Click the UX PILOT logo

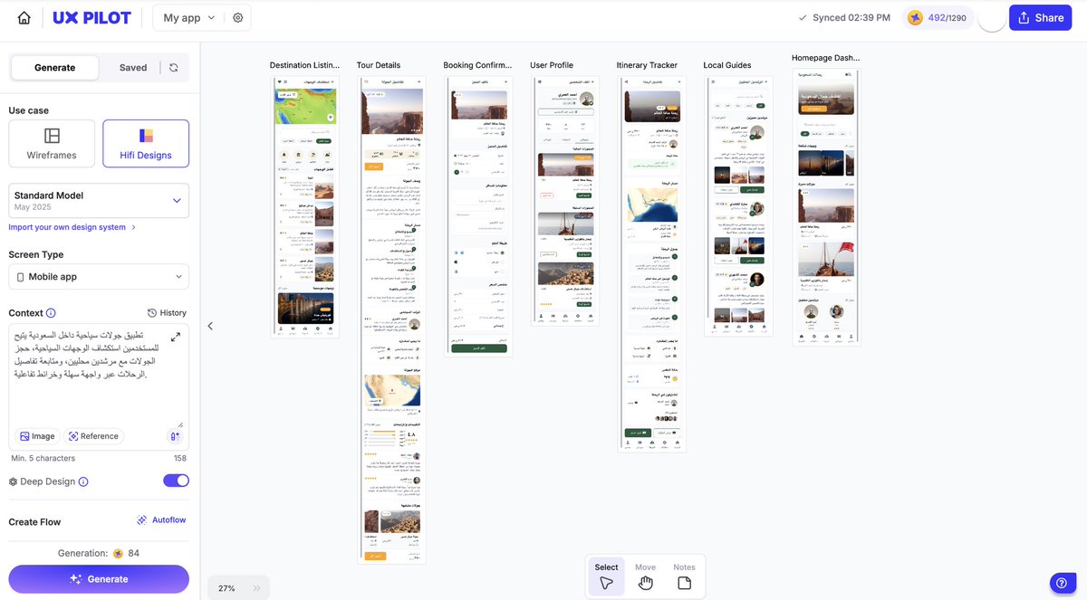pos(91,18)
